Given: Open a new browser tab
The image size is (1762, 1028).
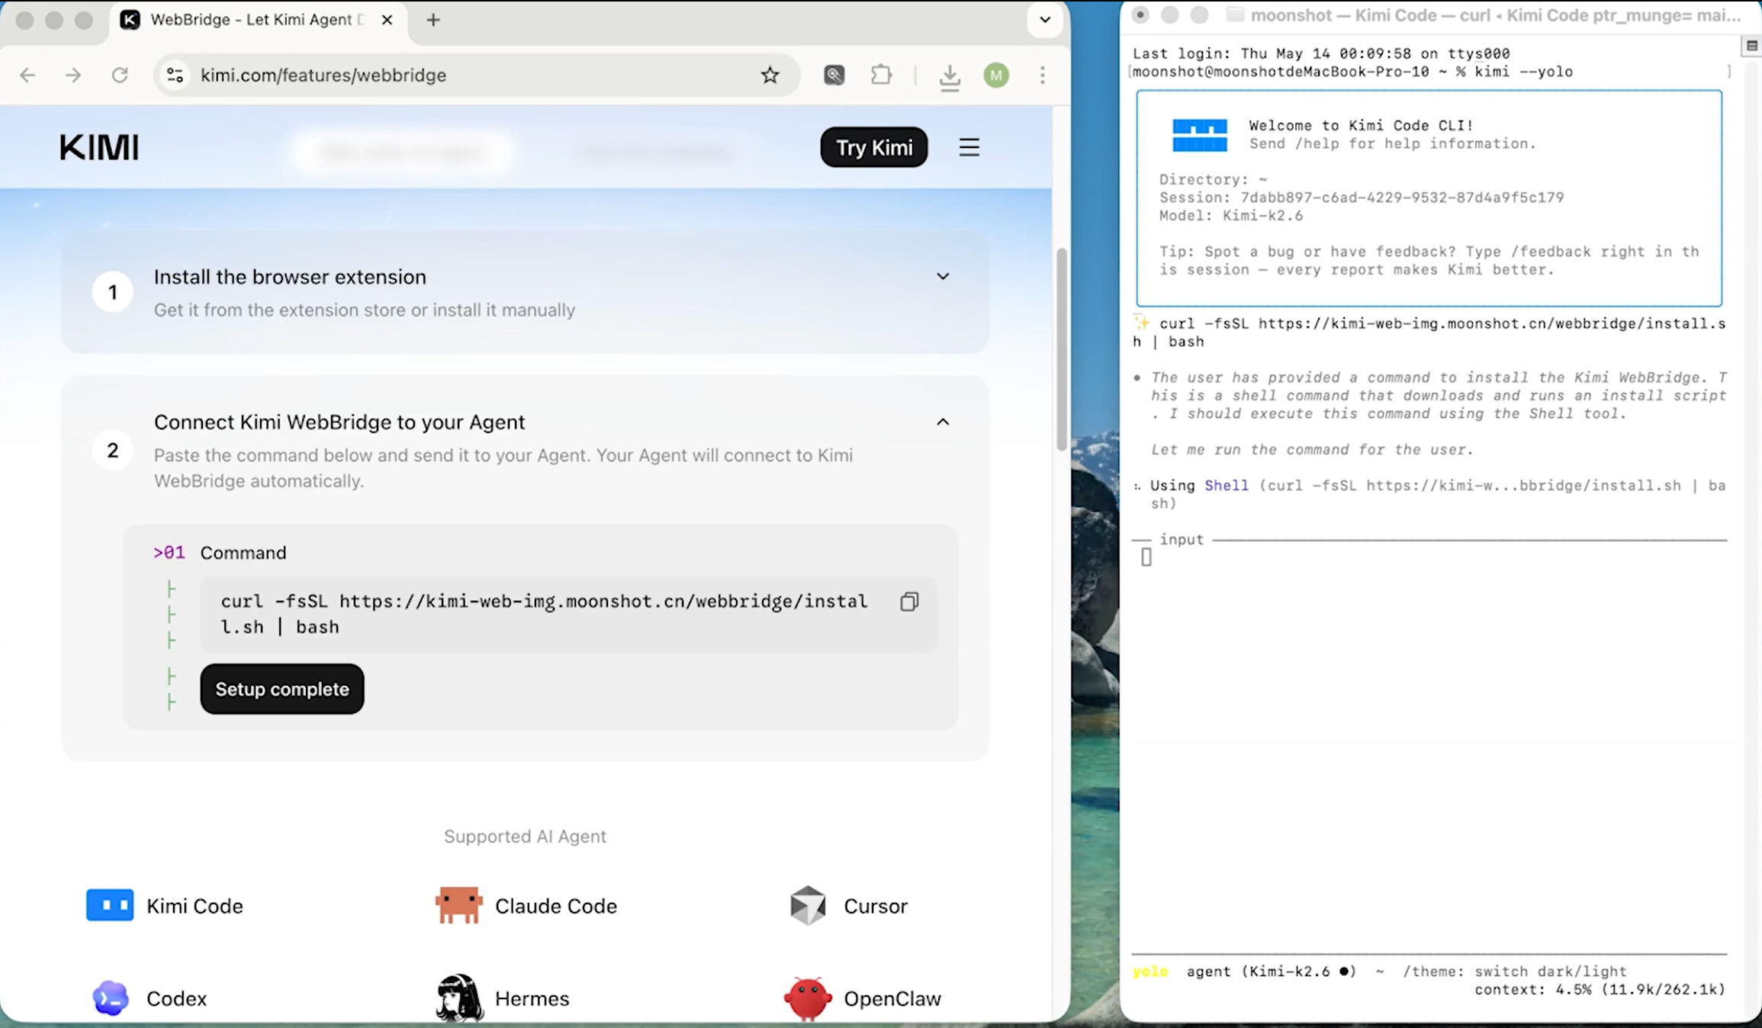Looking at the screenshot, I should (433, 20).
